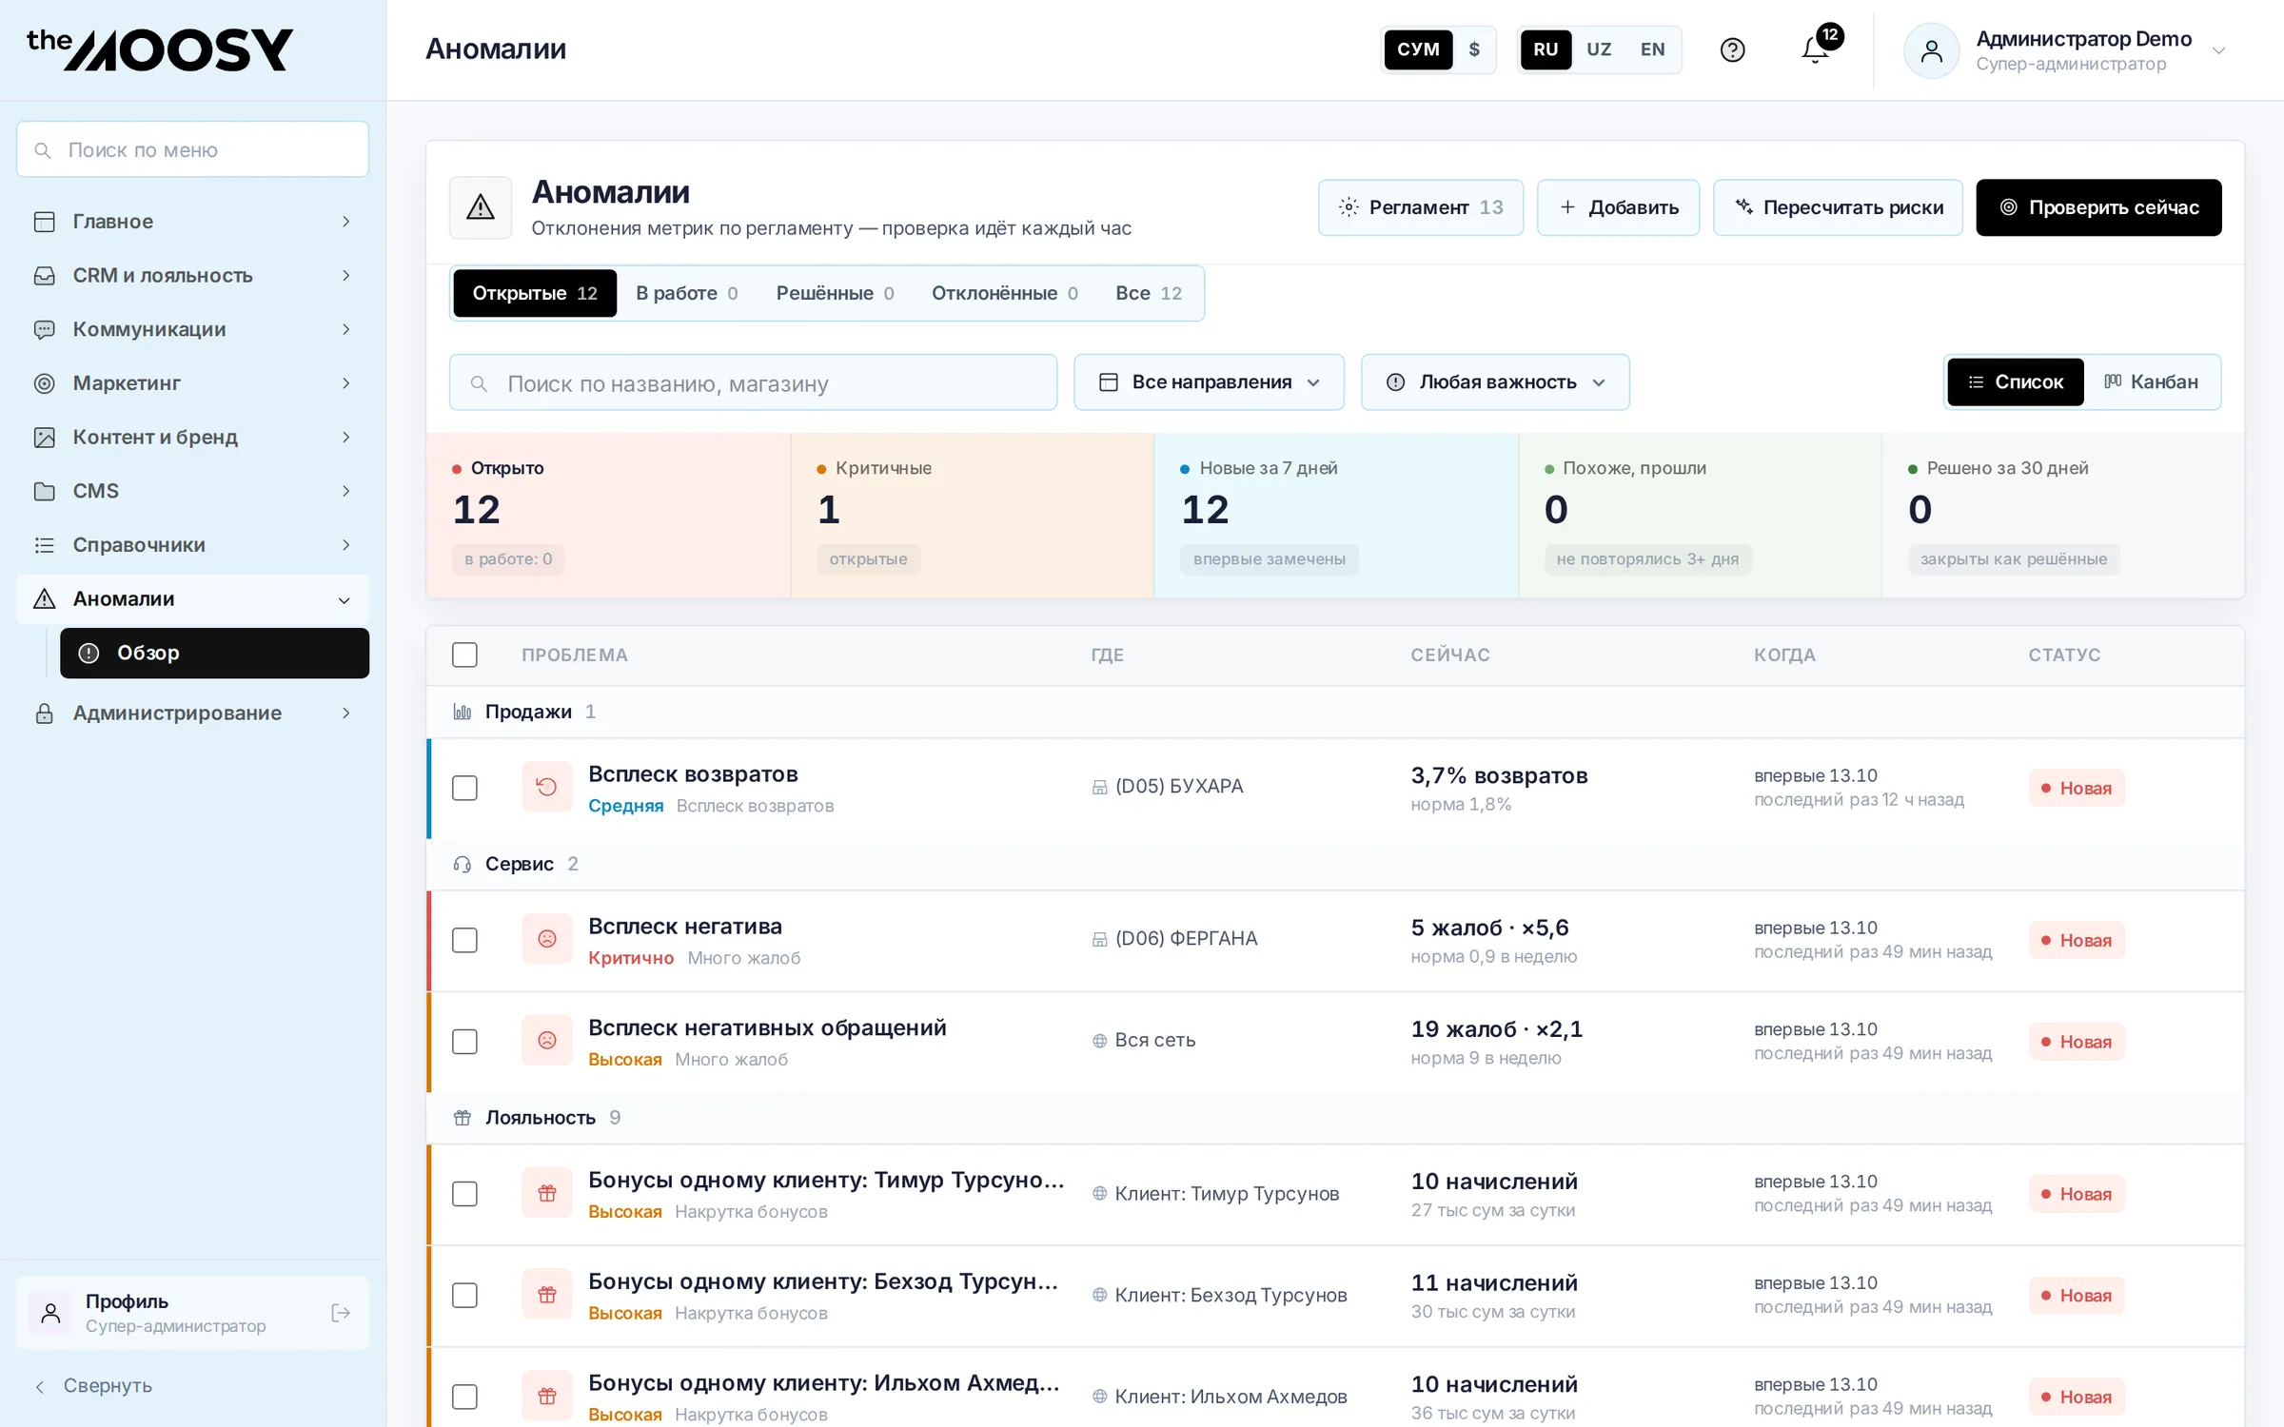Open the Все направления dropdown
The width and height of the screenshot is (2284, 1427).
click(1209, 382)
